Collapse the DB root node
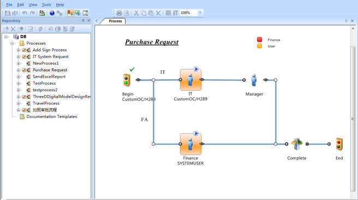 click(x=6, y=37)
